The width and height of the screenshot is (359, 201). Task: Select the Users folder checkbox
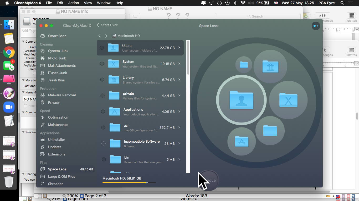pos(102,48)
